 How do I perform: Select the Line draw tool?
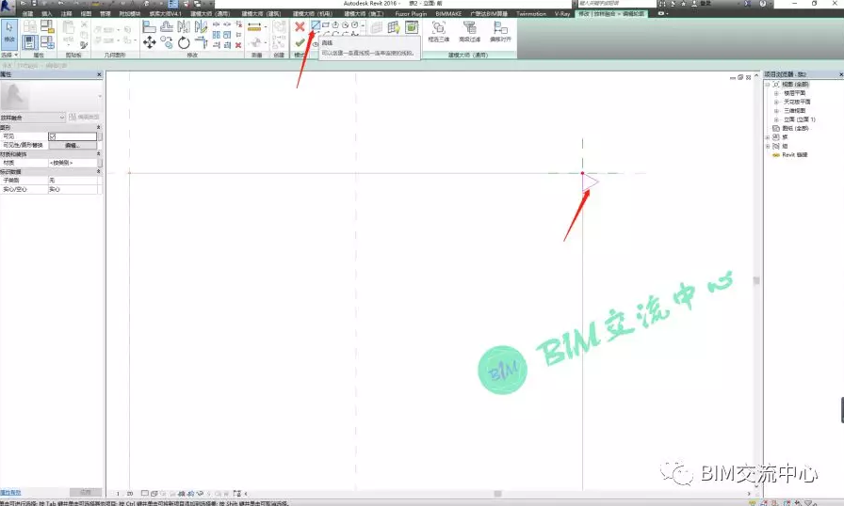(316, 24)
